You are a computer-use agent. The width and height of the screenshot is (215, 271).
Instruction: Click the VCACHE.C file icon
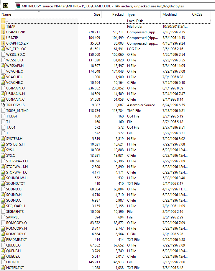pos(3,82)
